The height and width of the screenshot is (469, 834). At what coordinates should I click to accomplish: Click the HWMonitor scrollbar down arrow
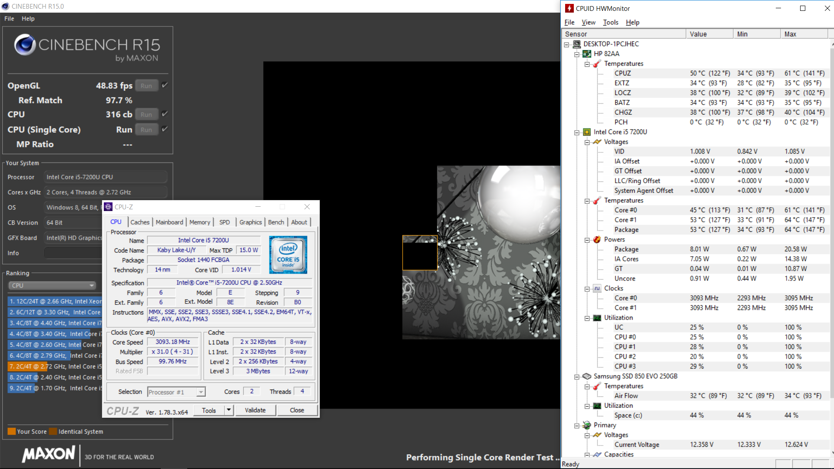(832, 452)
